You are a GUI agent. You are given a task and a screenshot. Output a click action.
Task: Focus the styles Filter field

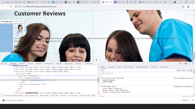coord(138,71)
